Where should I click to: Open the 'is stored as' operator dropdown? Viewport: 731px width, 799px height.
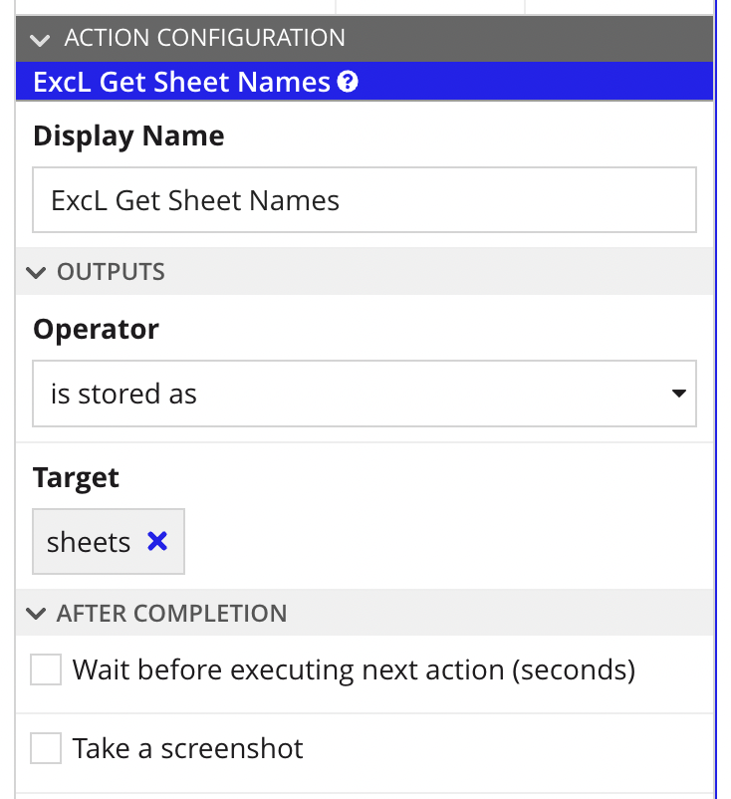click(364, 394)
